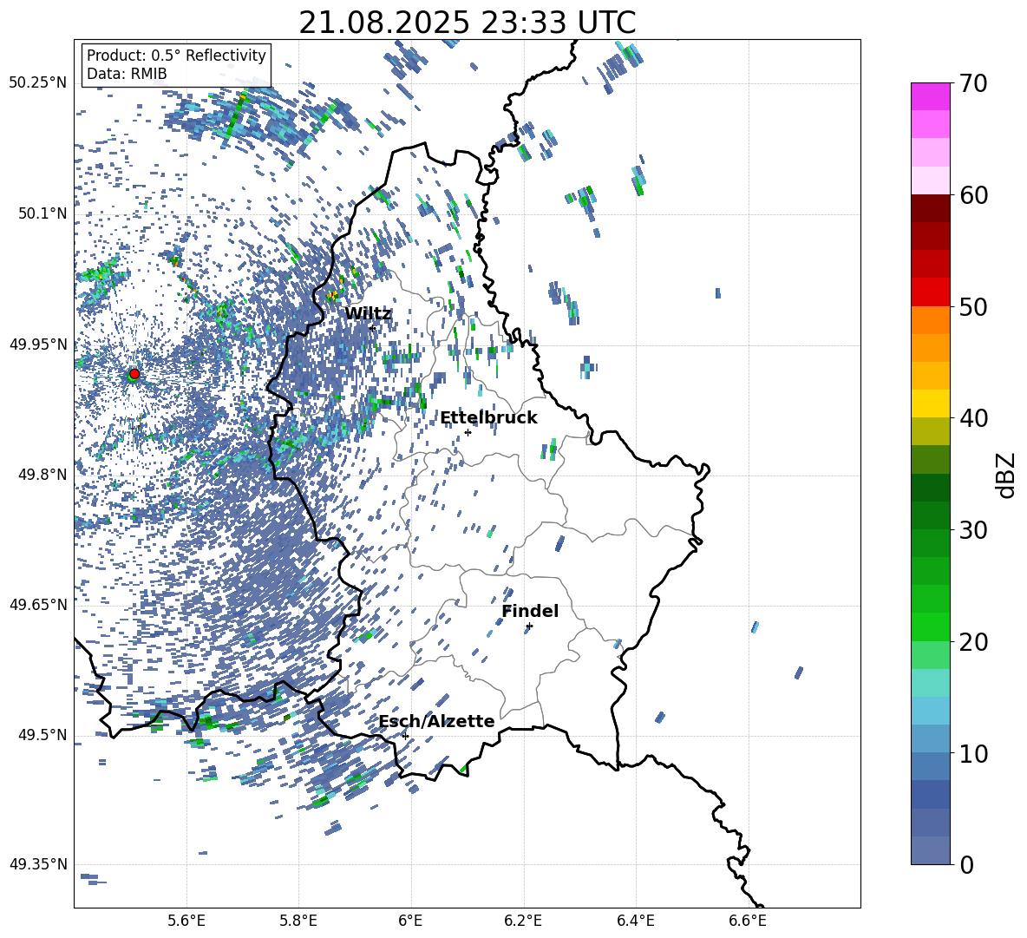Click the cross marker at Wiltz

372,328
